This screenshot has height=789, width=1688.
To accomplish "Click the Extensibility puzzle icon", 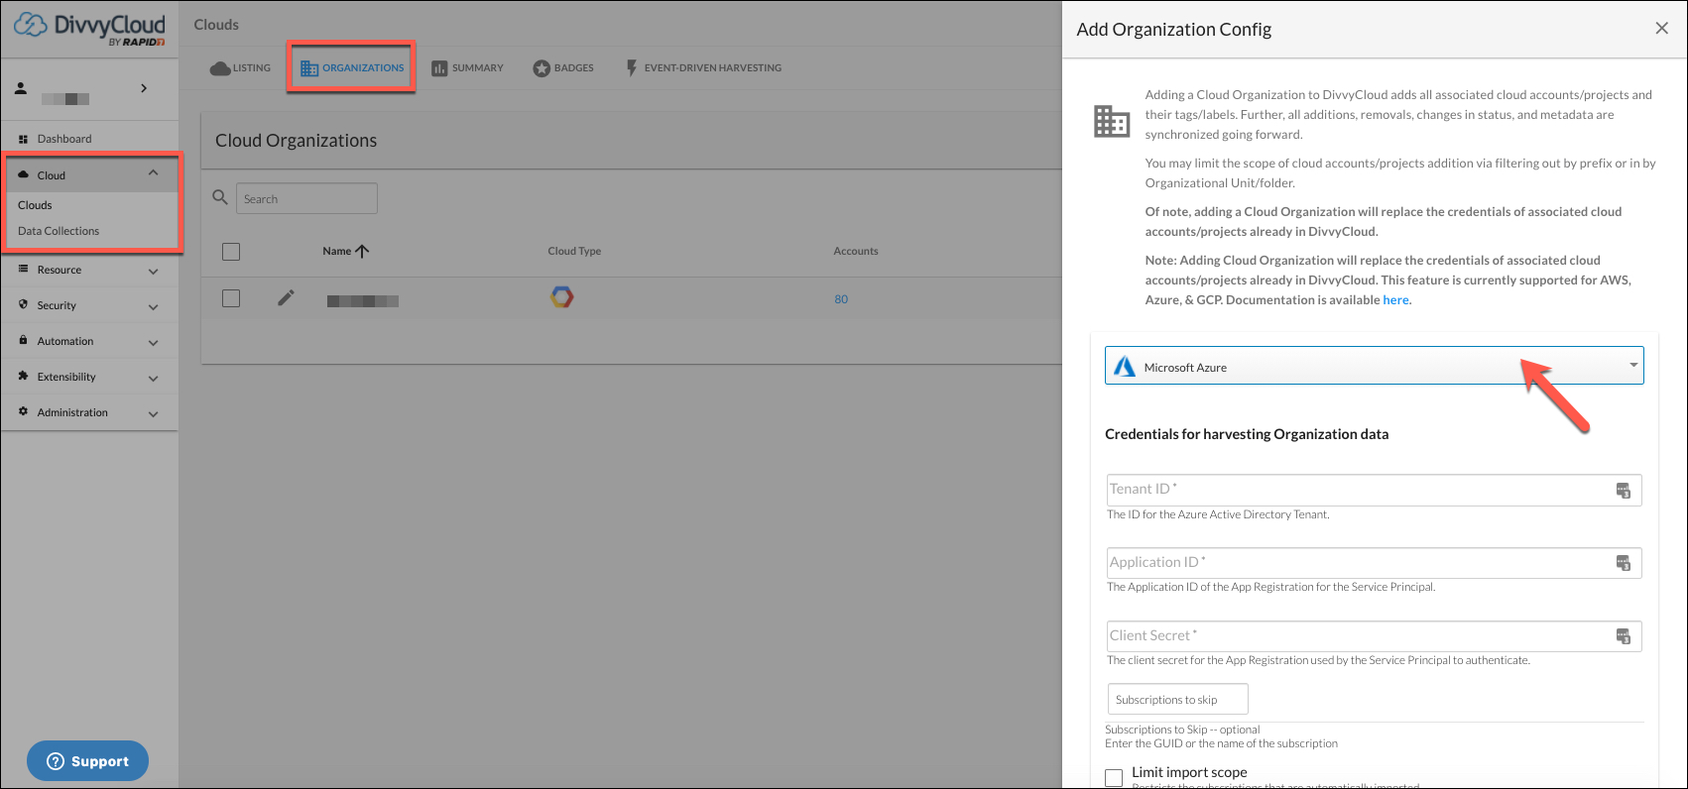I will click(x=23, y=376).
